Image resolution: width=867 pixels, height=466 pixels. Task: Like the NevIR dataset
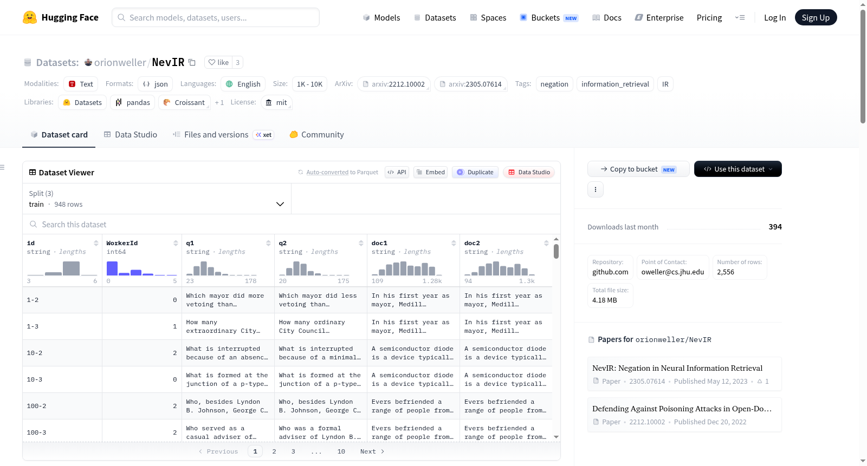(x=218, y=62)
